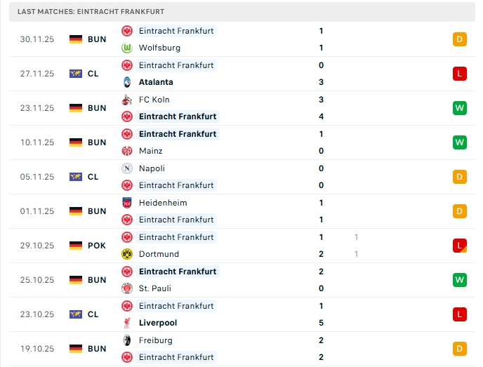Click the Atalanta club crest
Image resolution: width=483 pixels, height=367 pixels.
point(127,82)
